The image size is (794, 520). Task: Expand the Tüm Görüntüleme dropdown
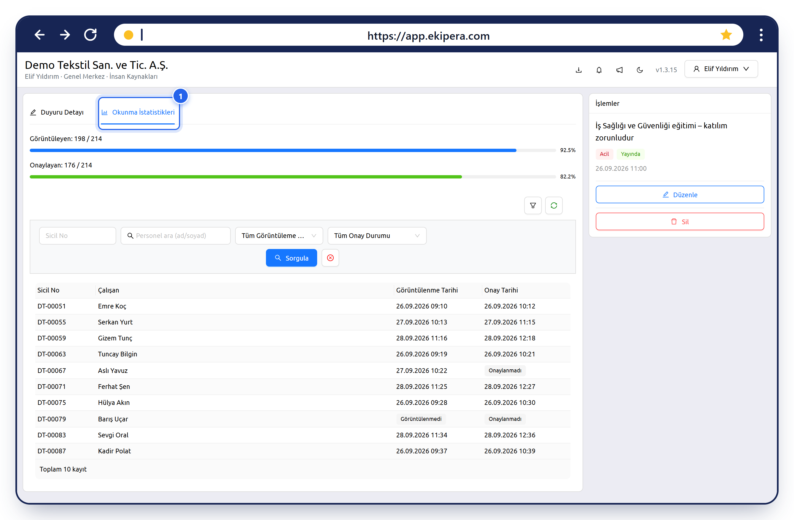coord(279,236)
